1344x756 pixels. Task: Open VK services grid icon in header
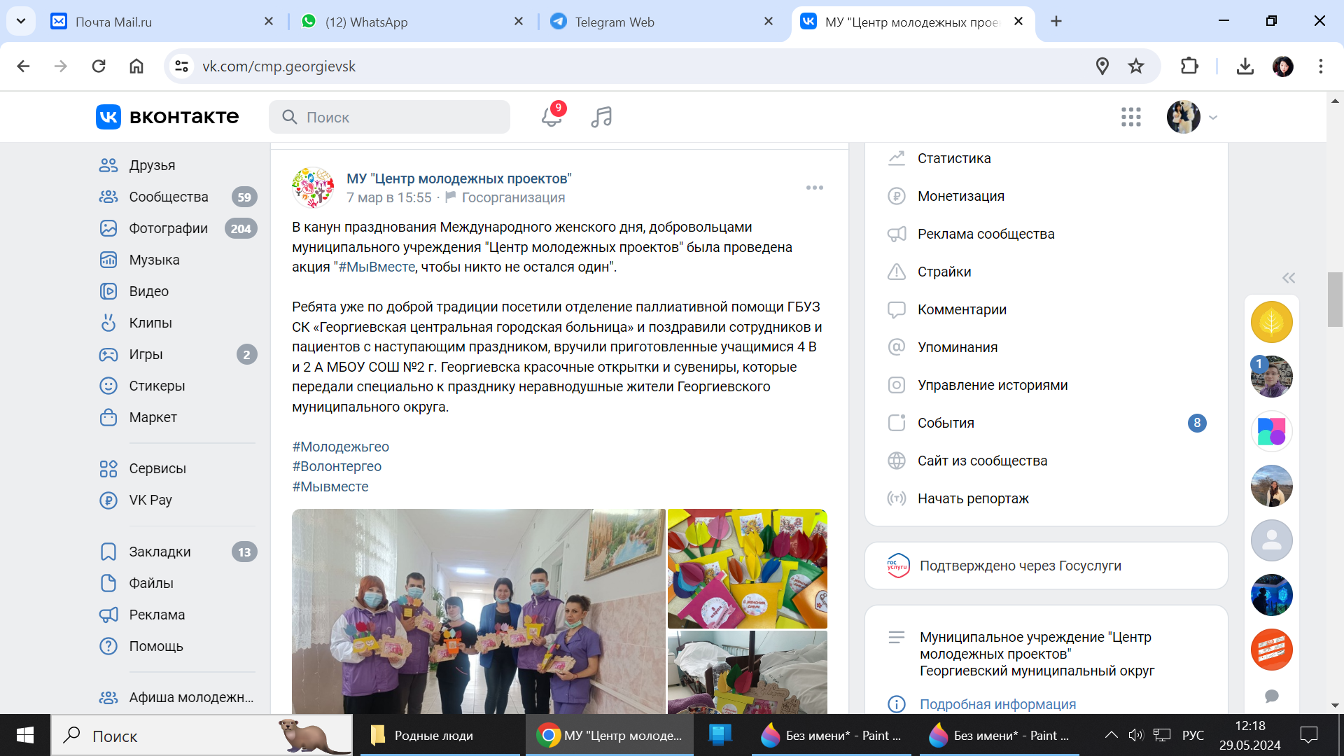click(x=1130, y=117)
